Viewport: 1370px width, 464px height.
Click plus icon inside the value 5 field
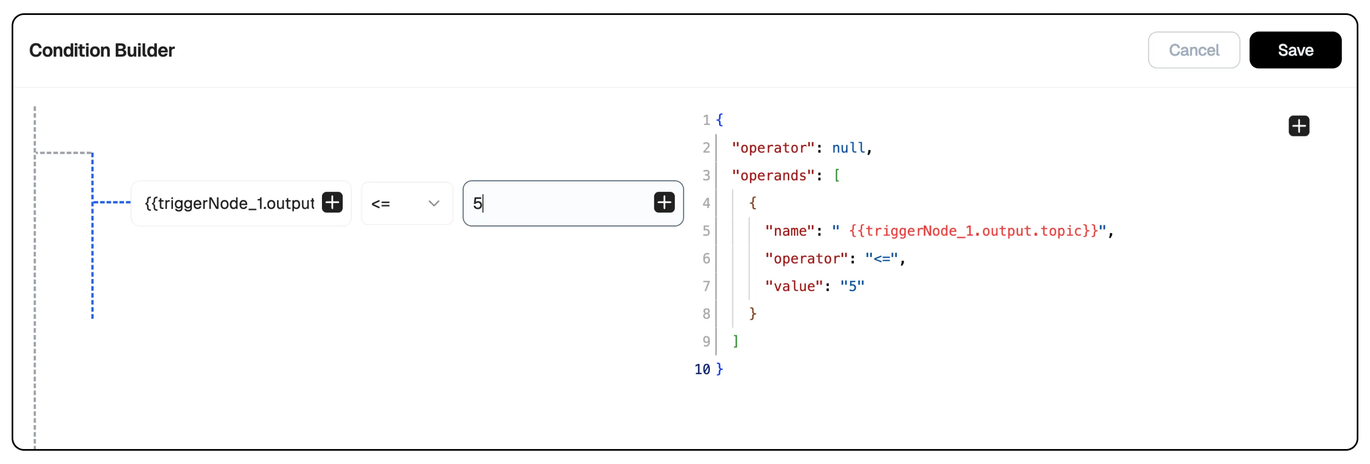[x=664, y=203]
